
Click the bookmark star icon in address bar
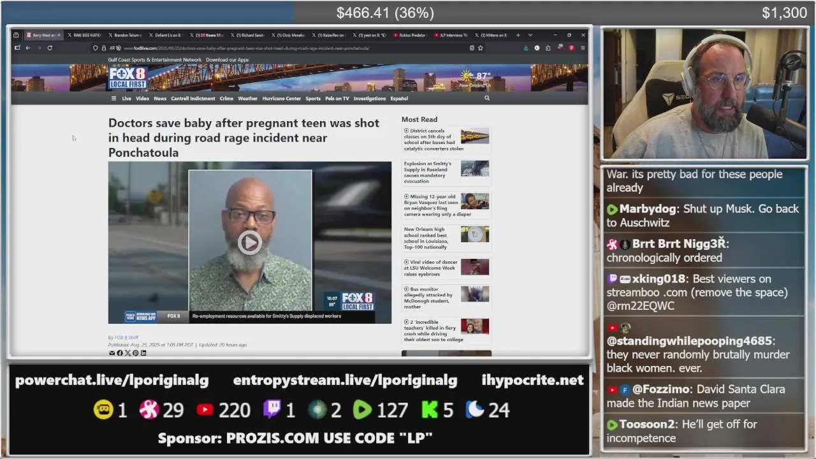[481, 48]
